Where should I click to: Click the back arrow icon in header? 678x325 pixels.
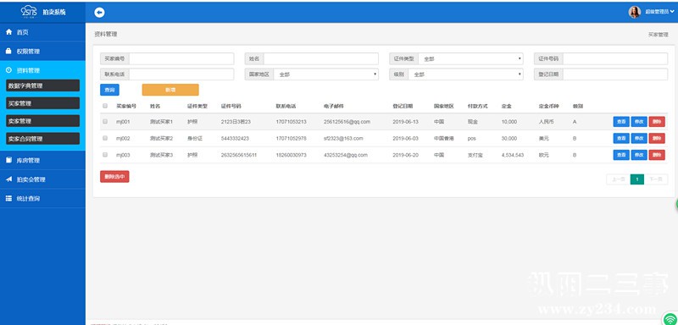[99, 13]
